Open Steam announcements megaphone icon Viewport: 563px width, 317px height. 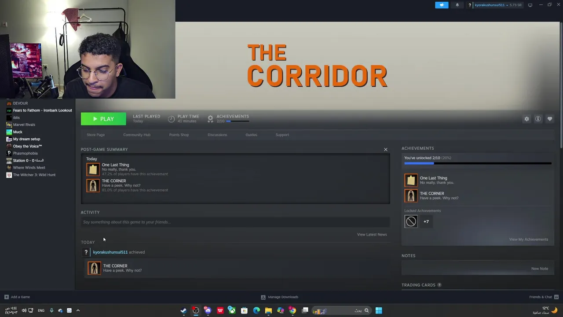pos(442,5)
